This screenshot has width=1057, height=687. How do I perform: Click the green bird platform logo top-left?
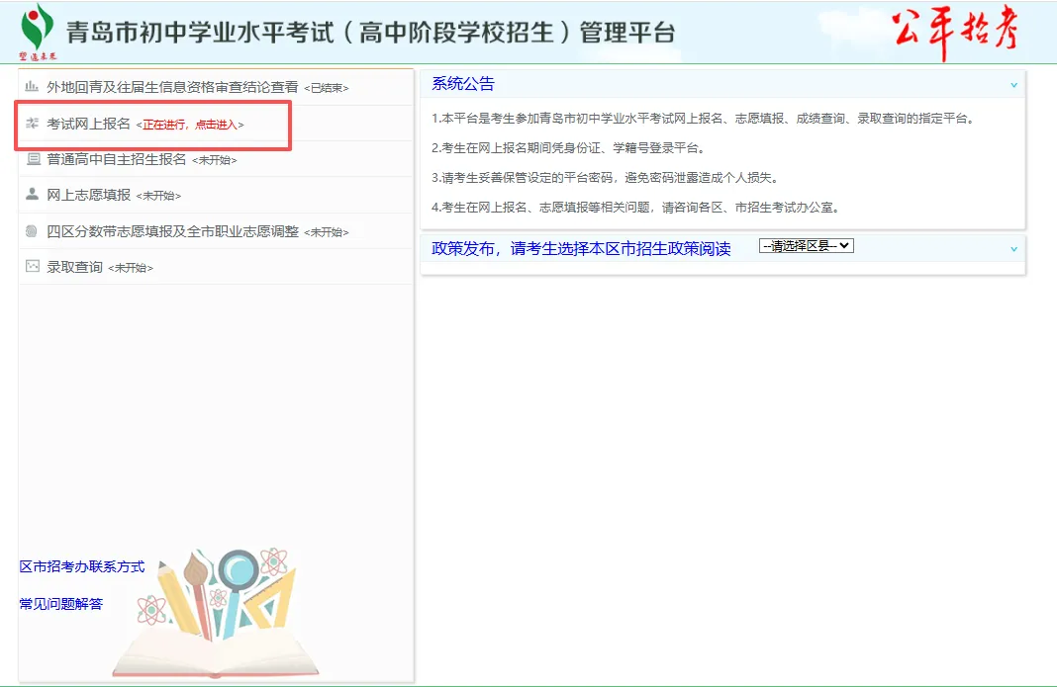(x=36, y=27)
